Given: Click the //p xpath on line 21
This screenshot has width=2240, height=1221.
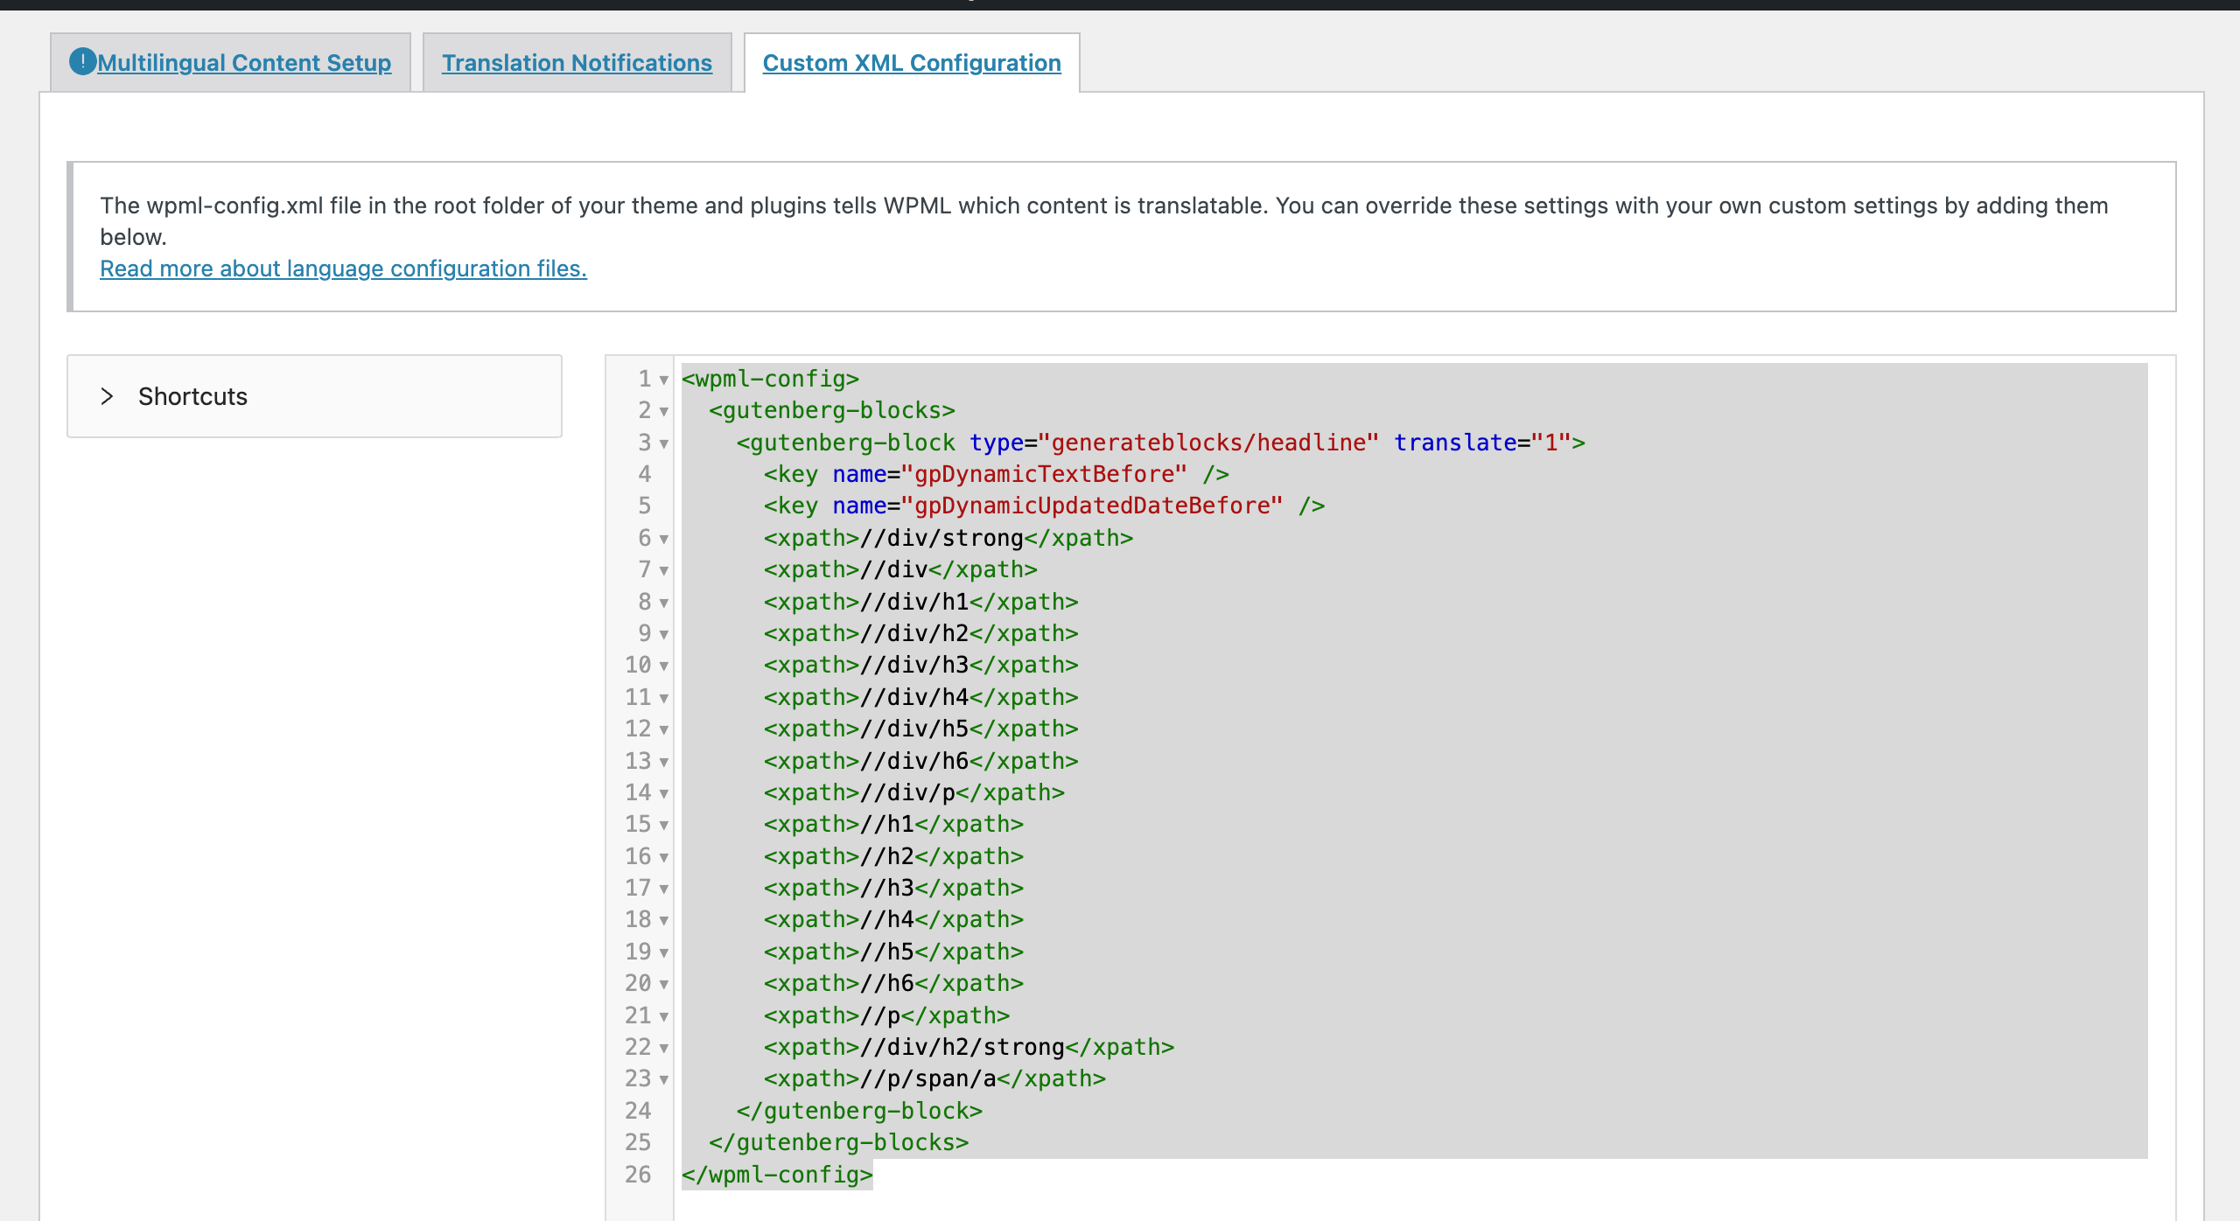Looking at the screenshot, I should (879, 1015).
